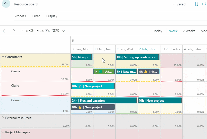Select the Week view

[173, 31]
